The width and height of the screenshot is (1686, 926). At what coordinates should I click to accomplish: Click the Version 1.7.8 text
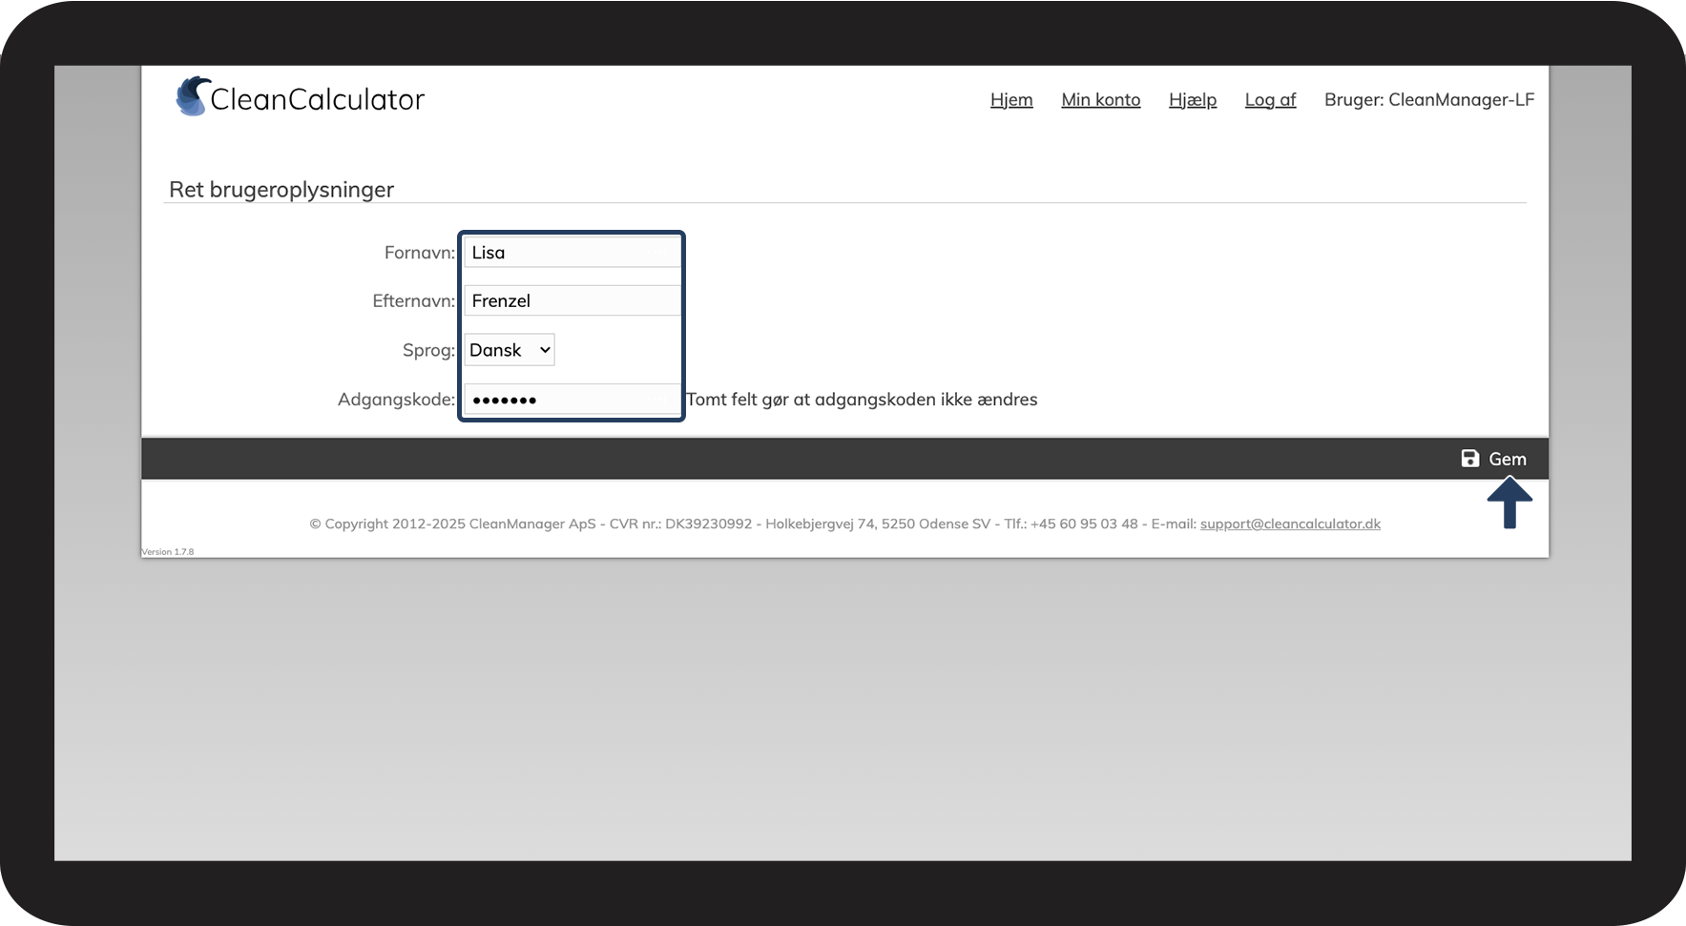(168, 552)
